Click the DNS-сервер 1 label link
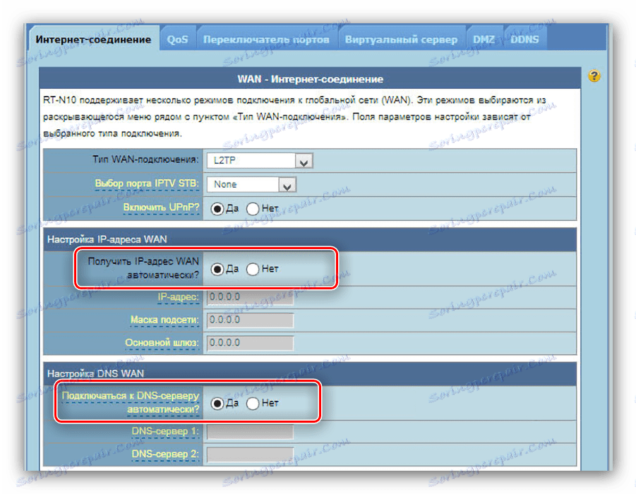The image size is (636, 494). click(165, 431)
